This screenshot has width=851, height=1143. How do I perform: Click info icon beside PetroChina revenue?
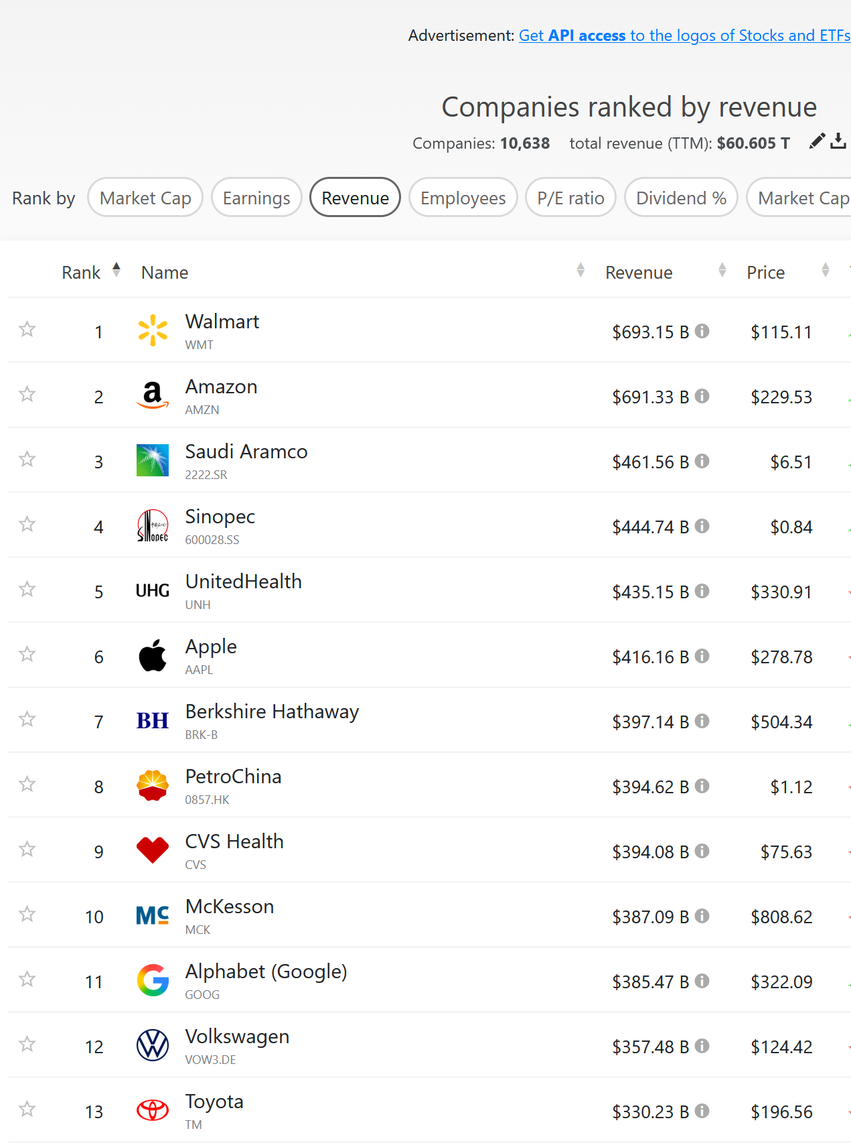pyautogui.click(x=702, y=786)
